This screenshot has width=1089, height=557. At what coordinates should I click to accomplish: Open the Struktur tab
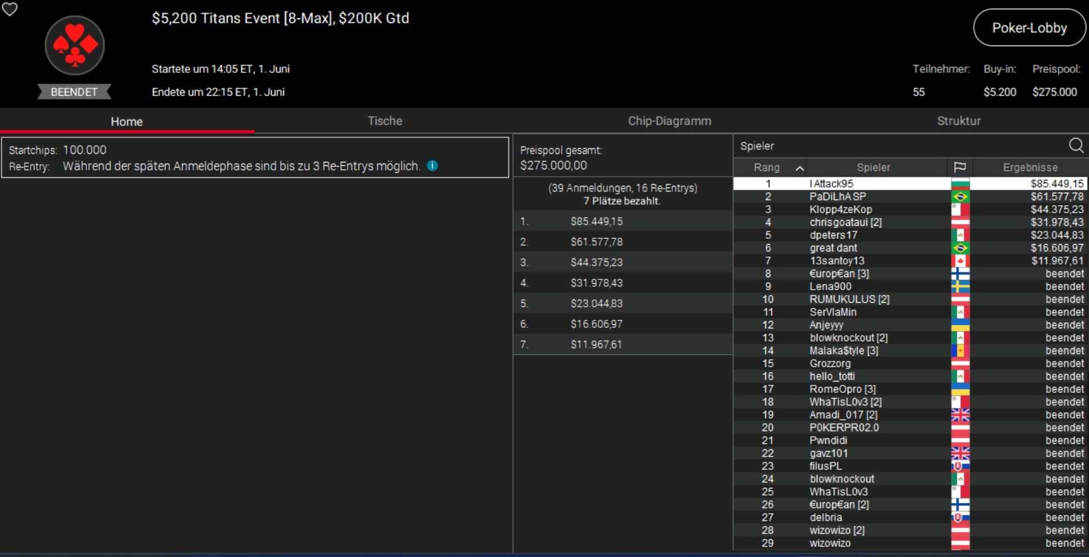point(958,121)
